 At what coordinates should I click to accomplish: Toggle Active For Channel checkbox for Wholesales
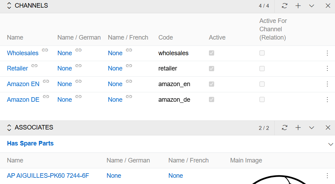click(262, 53)
